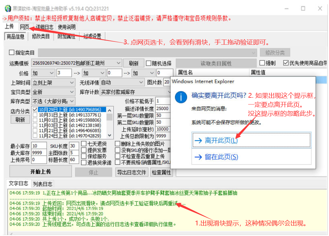Switch to 修改类目 sub-tab
The width and height of the screenshot is (329, 236).
point(41,36)
